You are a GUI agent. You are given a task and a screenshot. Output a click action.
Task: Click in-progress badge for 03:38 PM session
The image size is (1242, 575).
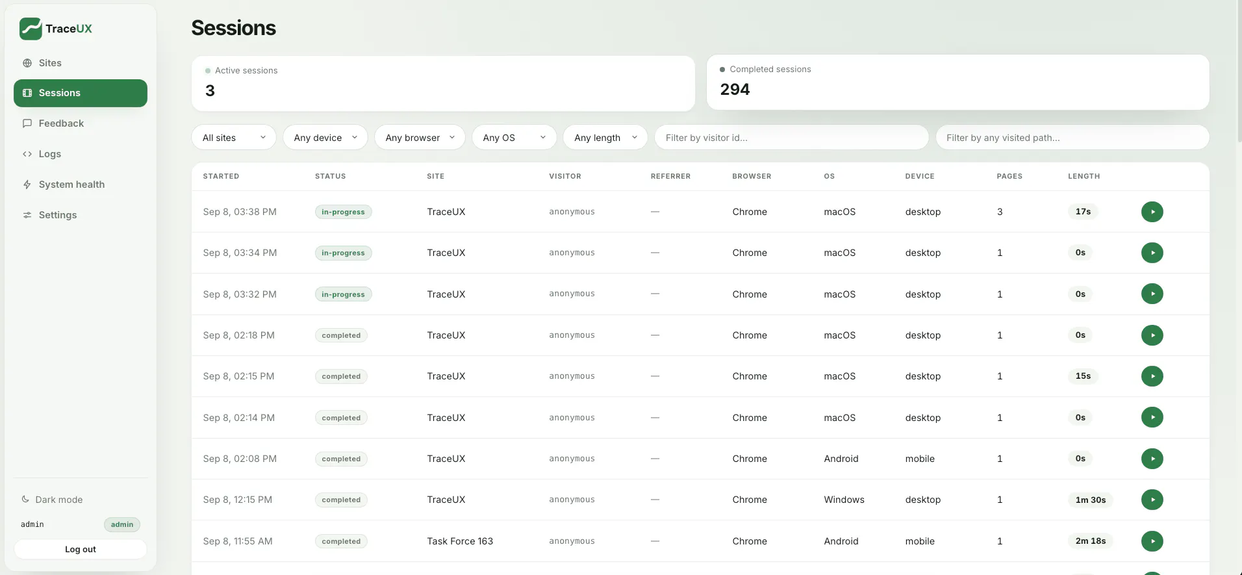pyautogui.click(x=343, y=212)
